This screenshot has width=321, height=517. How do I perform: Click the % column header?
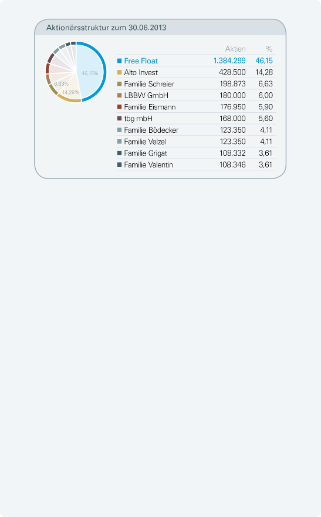click(269, 49)
